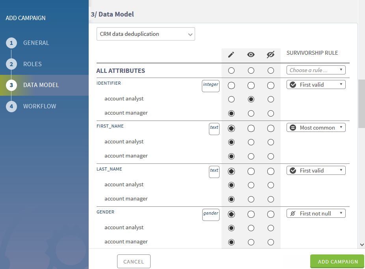Go to the Roles step
This screenshot has width=365, height=269.
point(32,64)
